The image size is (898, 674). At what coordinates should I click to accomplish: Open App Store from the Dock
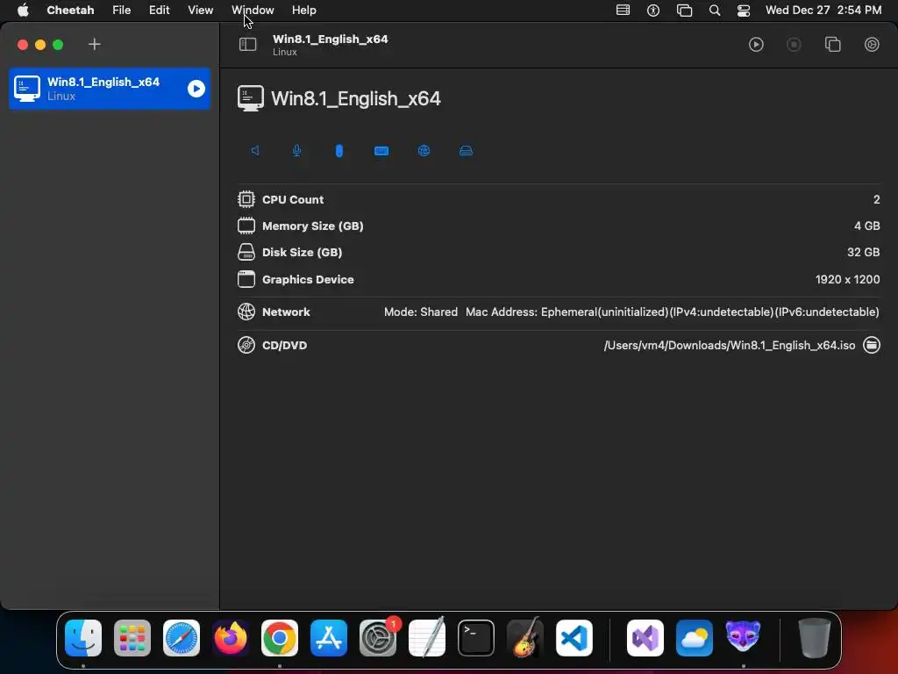tap(329, 638)
